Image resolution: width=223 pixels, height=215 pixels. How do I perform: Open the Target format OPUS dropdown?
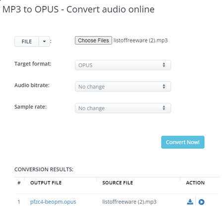click(123, 65)
